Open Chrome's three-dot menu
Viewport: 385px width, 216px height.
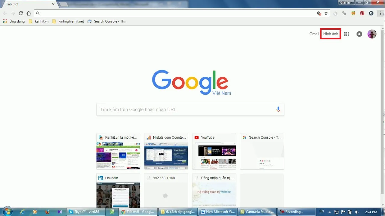coord(380,13)
